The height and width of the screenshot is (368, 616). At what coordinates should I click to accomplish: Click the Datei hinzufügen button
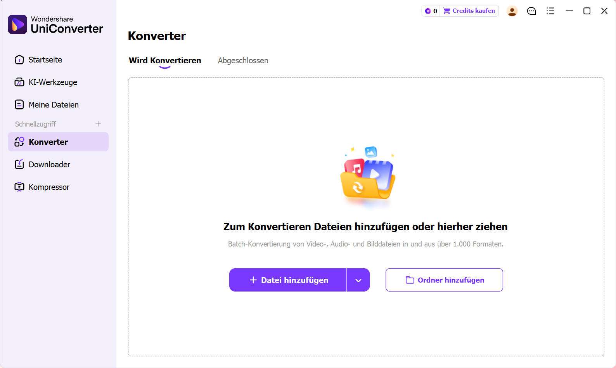pyautogui.click(x=287, y=280)
